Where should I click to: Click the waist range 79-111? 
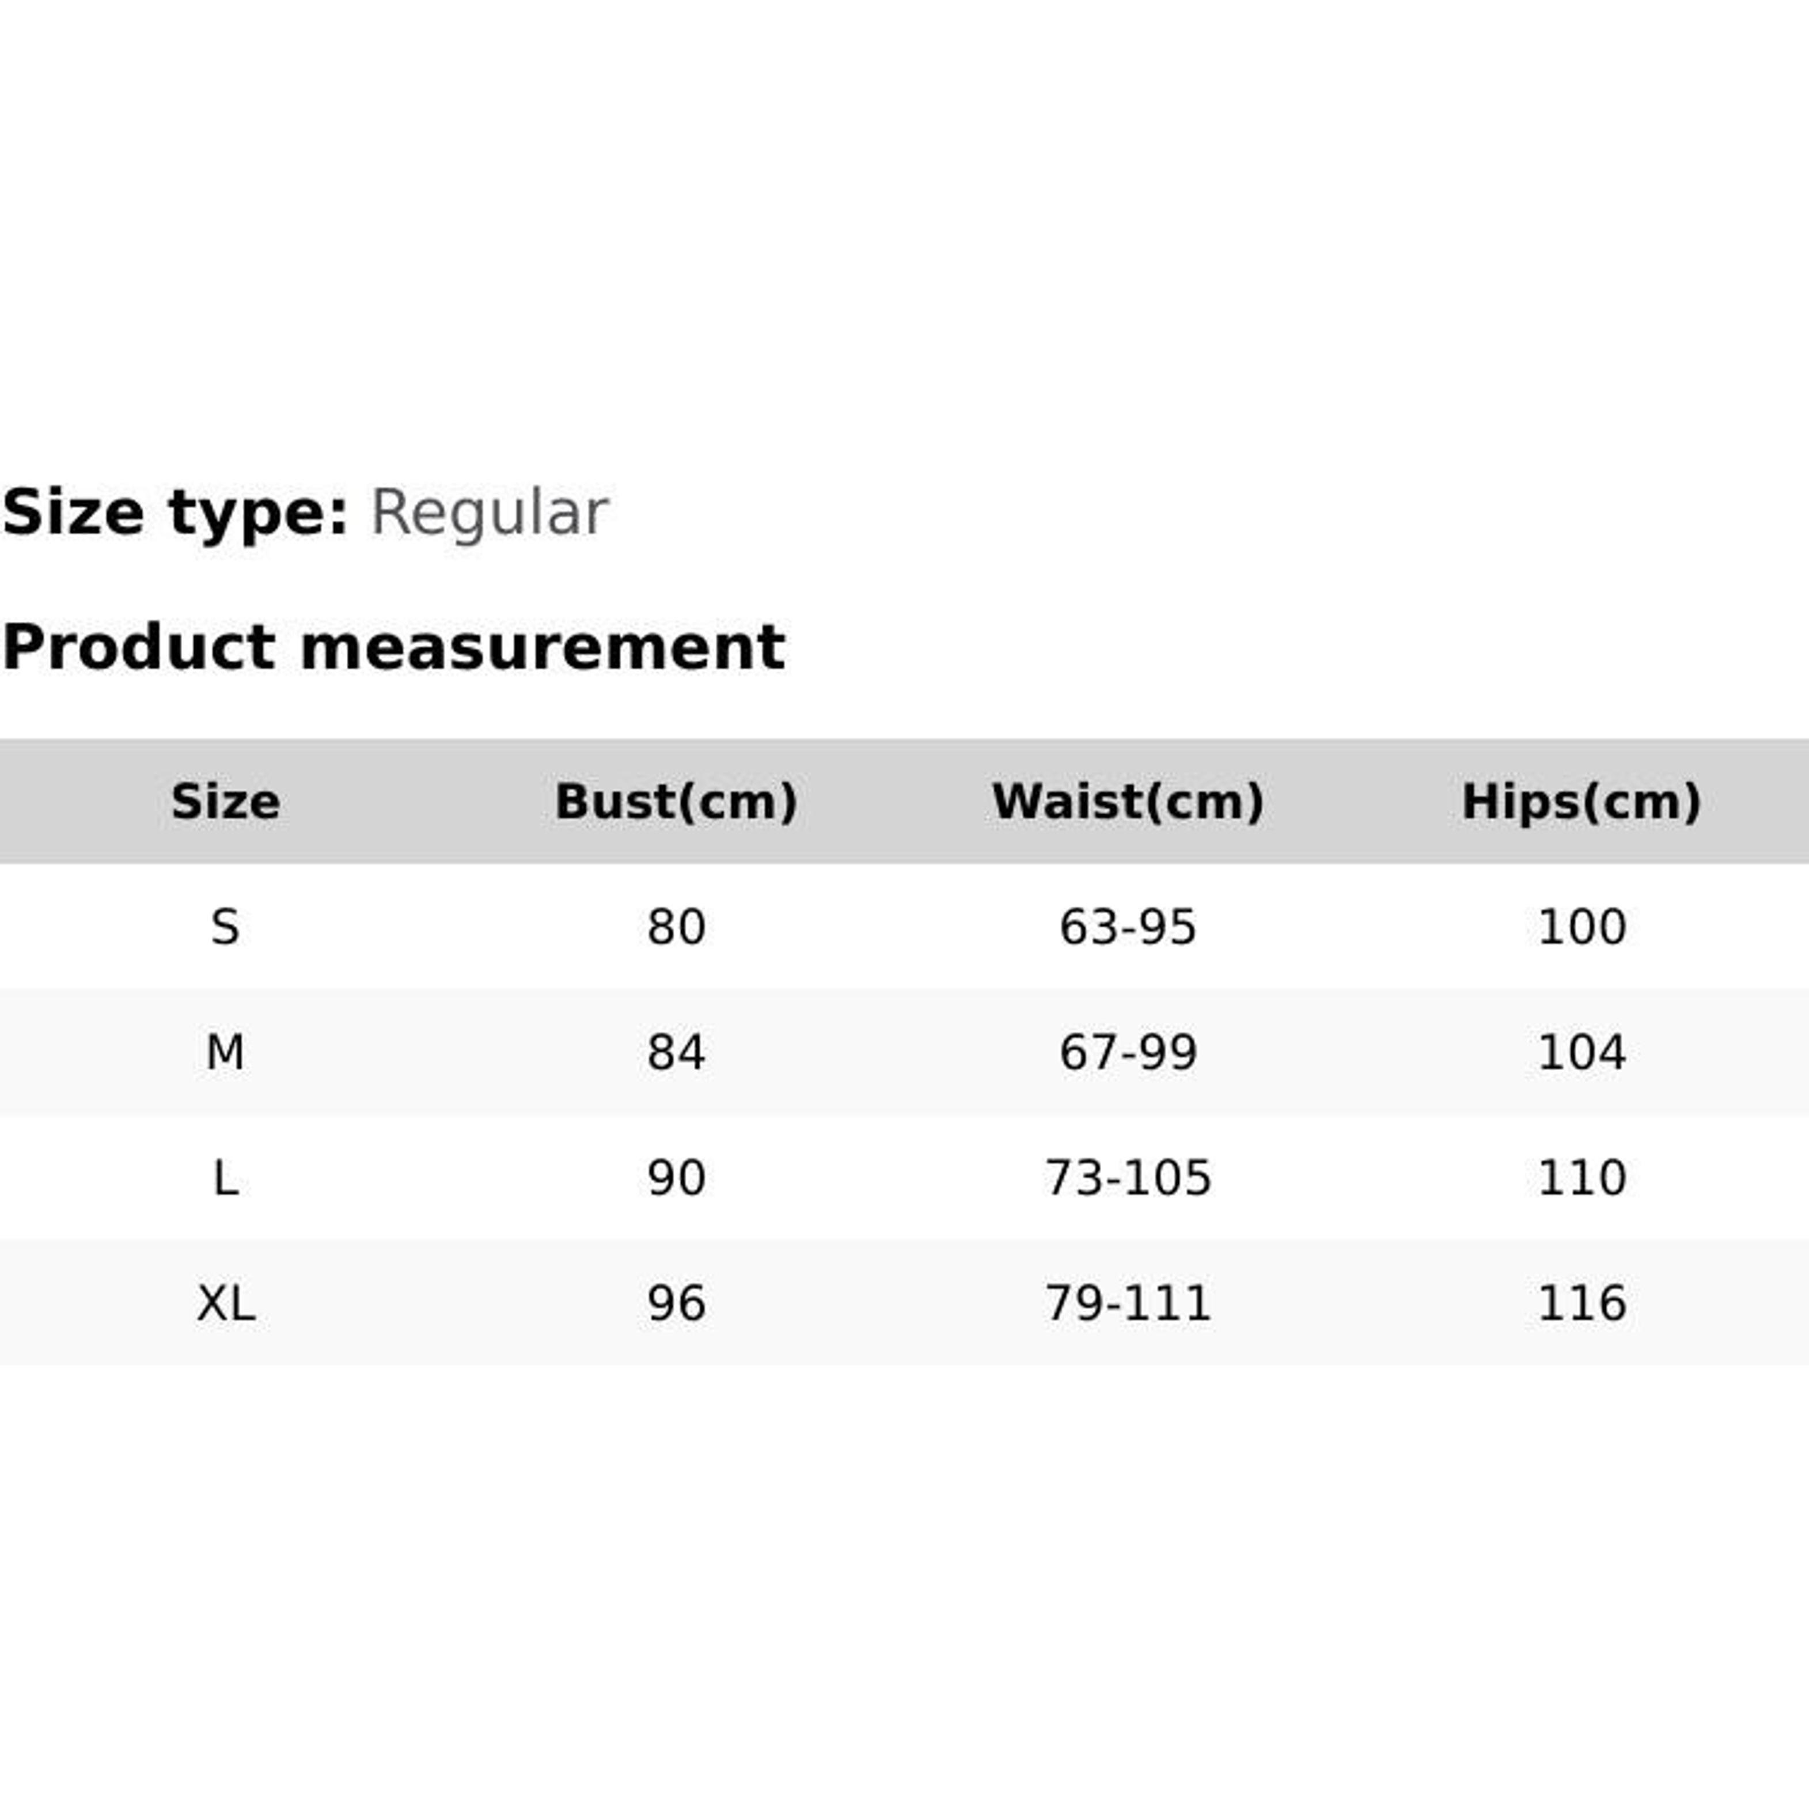(1128, 1303)
